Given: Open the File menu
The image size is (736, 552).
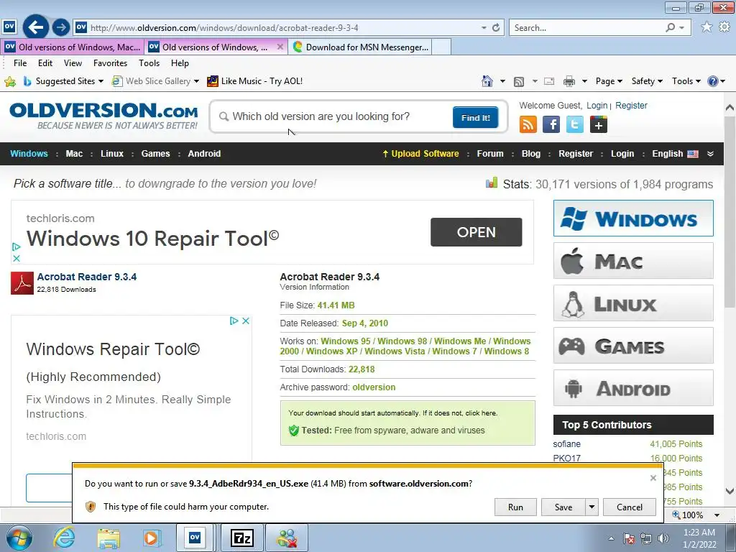Looking at the screenshot, I should [19, 63].
